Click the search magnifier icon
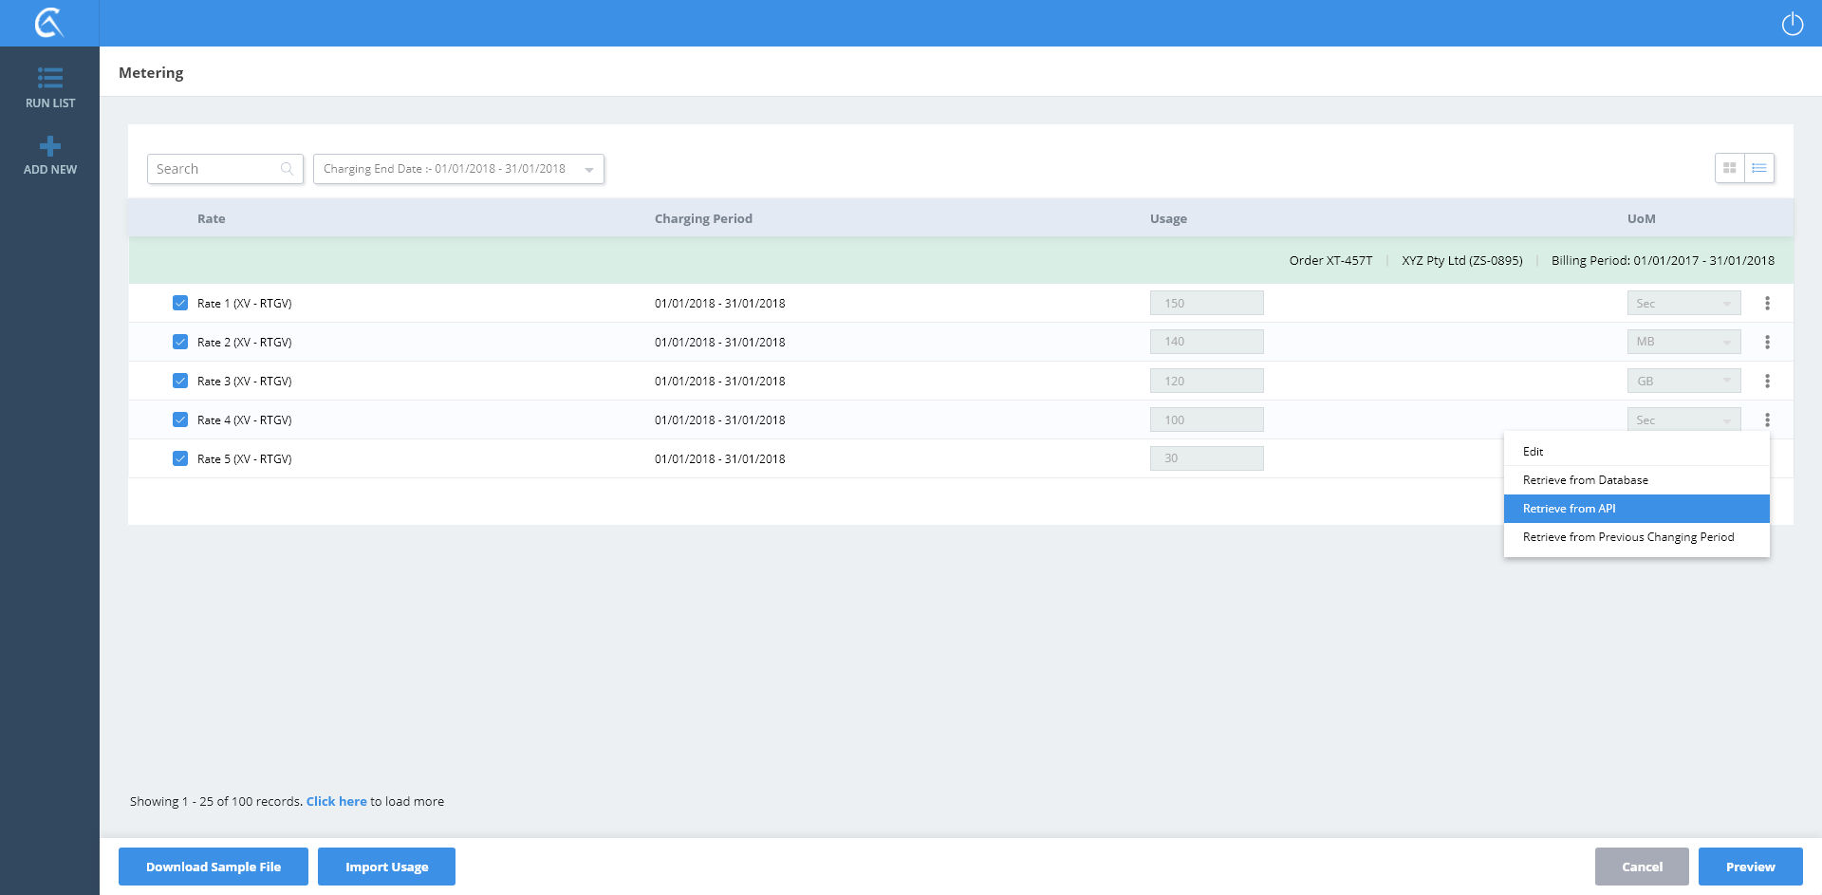Viewport: 1822px width, 895px height. pos(287,169)
